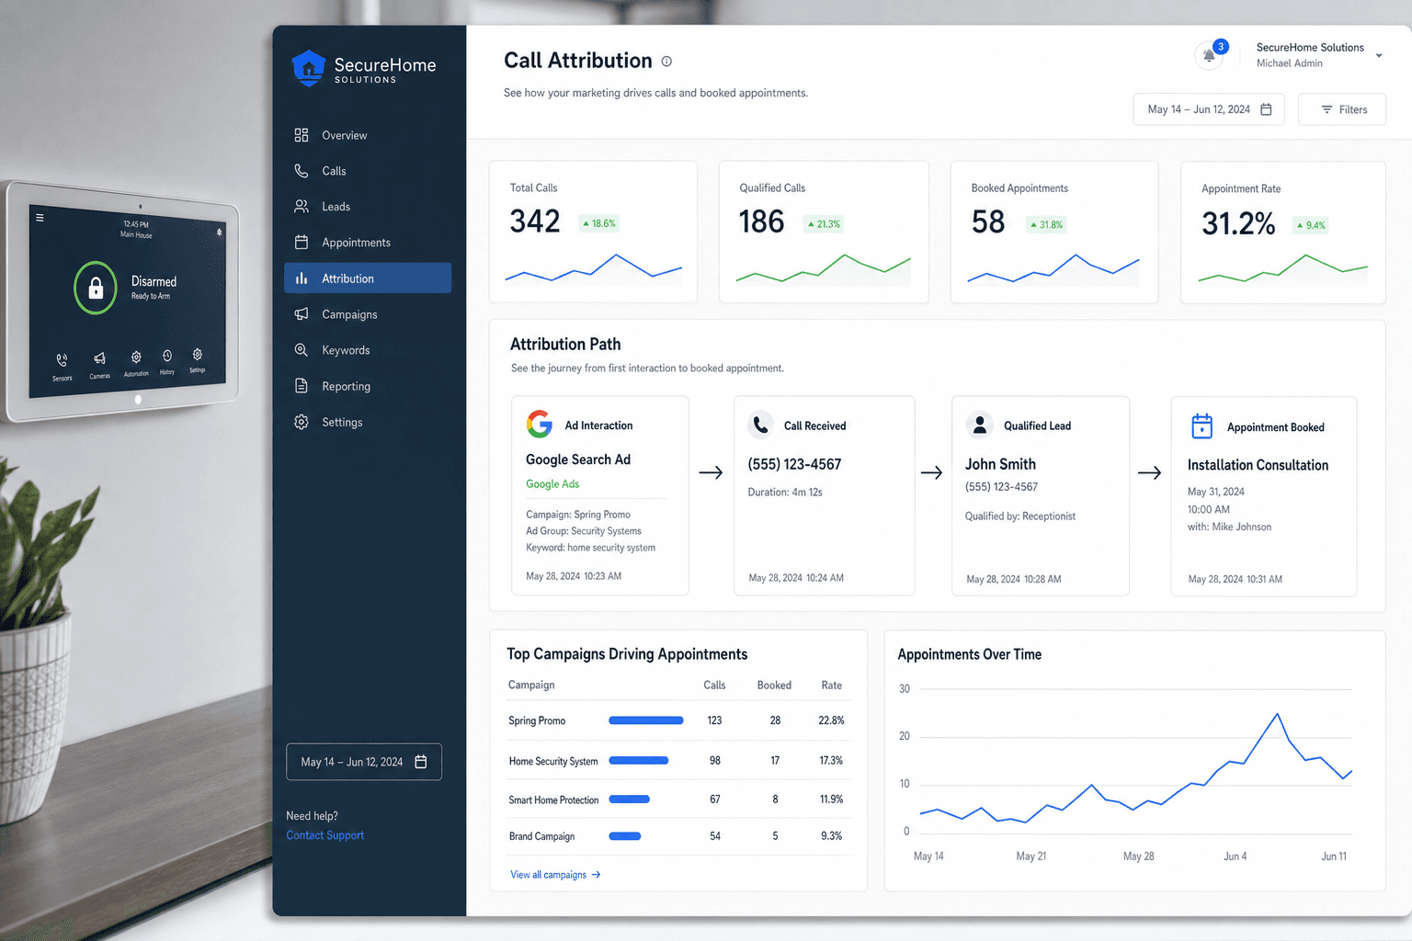The height and width of the screenshot is (941, 1412).
Task: Open the sidebar date range selector
Action: point(364,762)
